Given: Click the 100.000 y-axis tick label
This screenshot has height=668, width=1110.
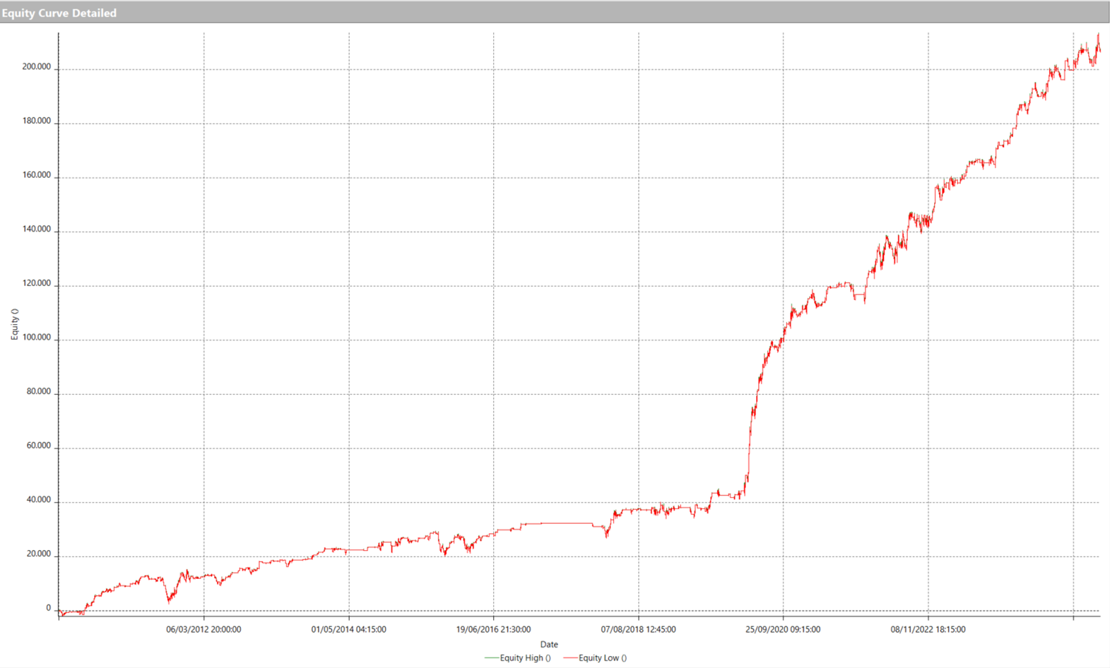Looking at the screenshot, I should [37, 338].
